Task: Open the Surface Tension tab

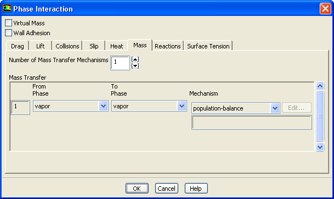Action: [x=208, y=46]
